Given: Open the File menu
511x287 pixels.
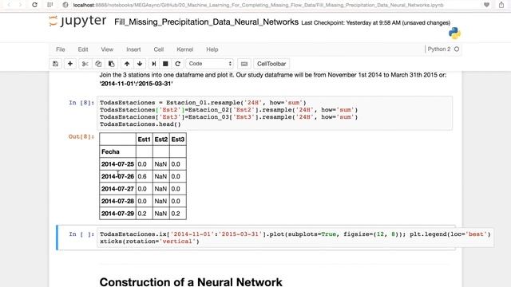Looking at the screenshot, I should coord(61,49).
